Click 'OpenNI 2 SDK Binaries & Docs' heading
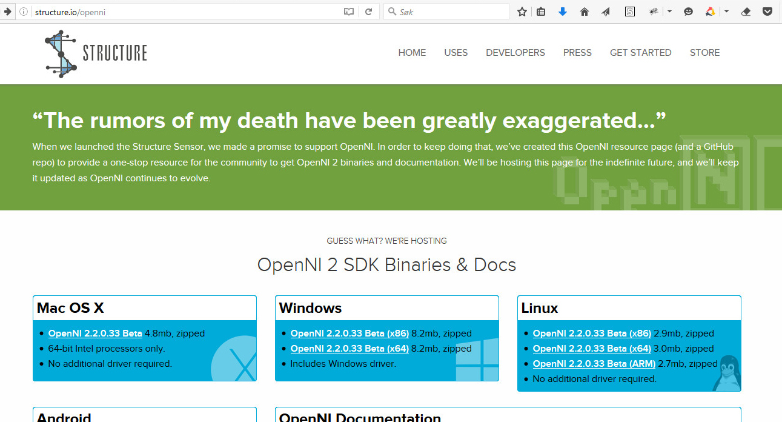 pos(386,265)
